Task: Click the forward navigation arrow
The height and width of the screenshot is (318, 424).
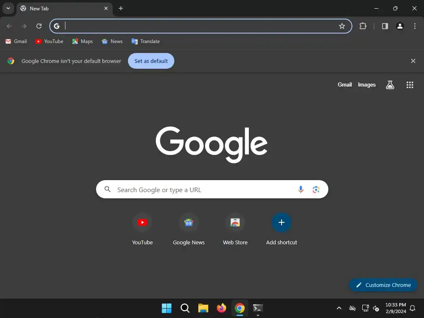Action: (x=24, y=26)
